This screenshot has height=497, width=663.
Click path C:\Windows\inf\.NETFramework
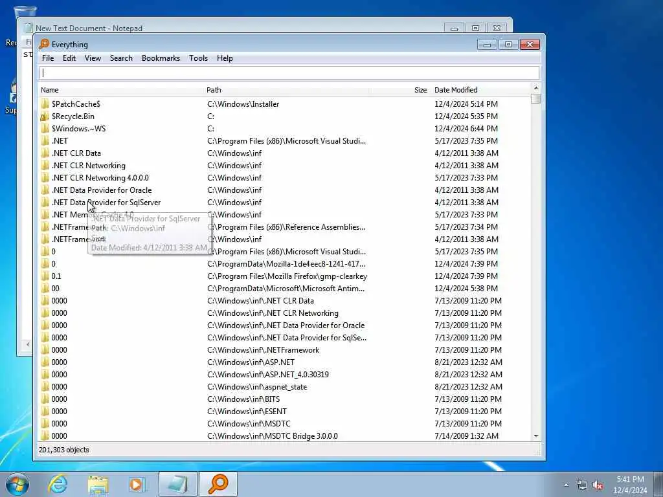[263, 350]
